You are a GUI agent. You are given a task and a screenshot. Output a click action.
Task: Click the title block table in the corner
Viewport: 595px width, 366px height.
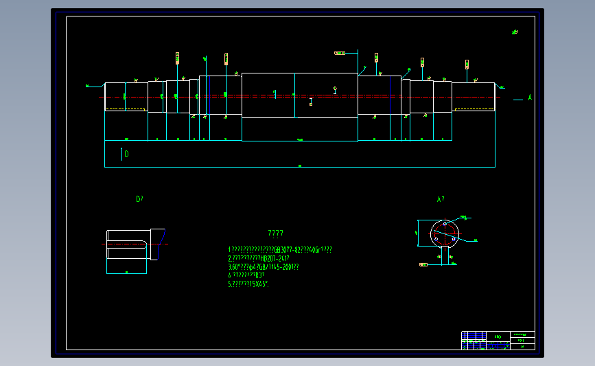coord(498,341)
